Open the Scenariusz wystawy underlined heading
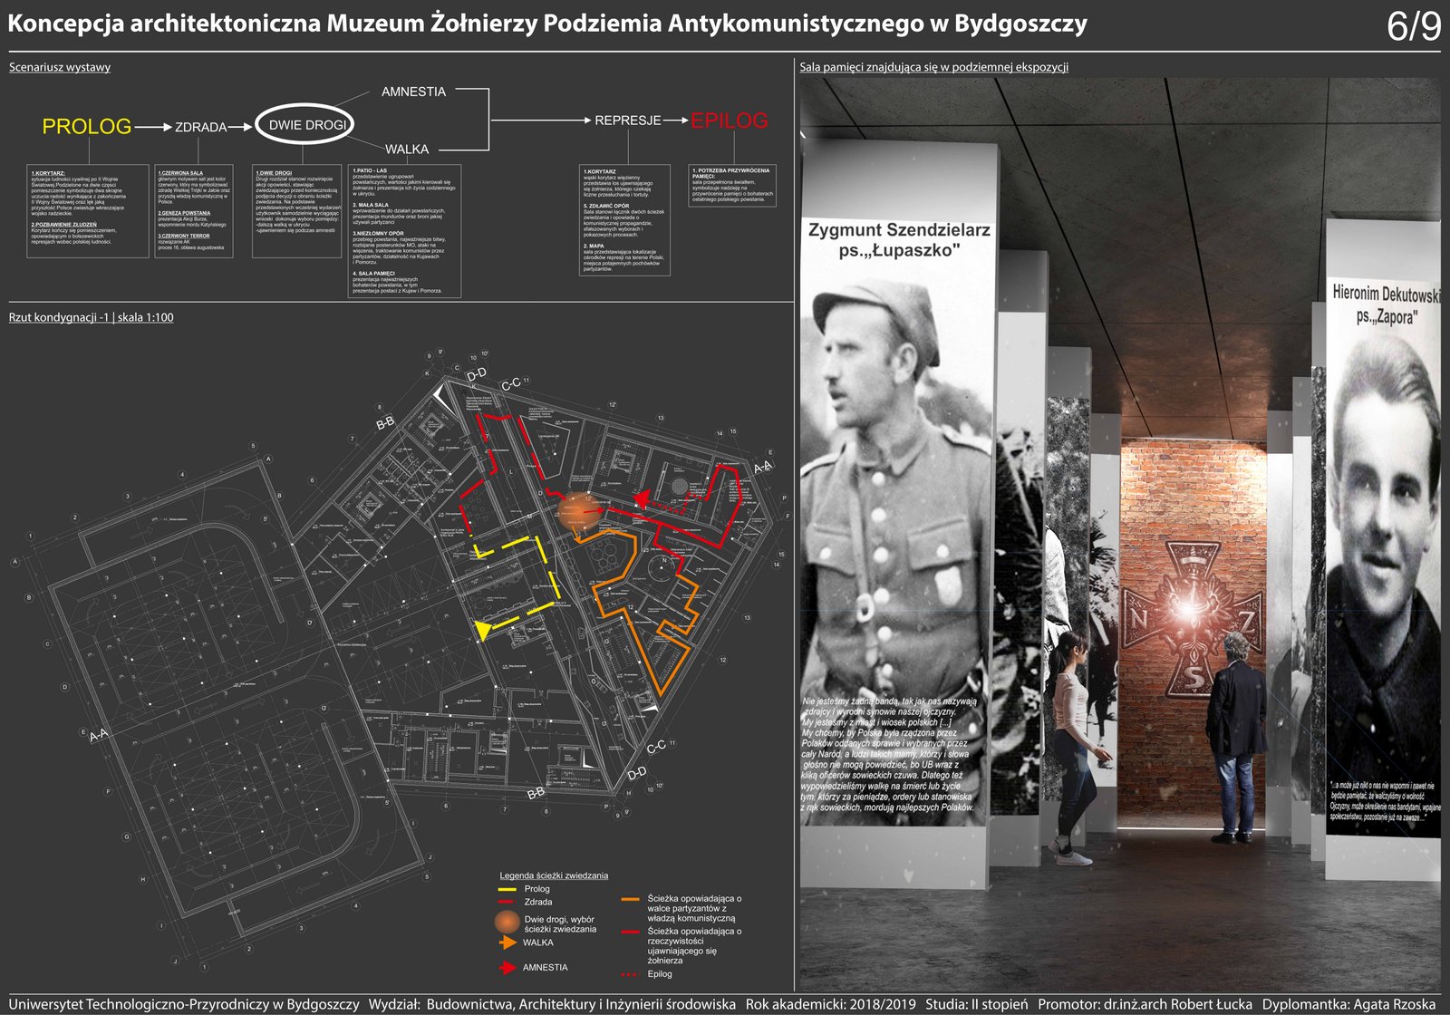 (x=60, y=67)
